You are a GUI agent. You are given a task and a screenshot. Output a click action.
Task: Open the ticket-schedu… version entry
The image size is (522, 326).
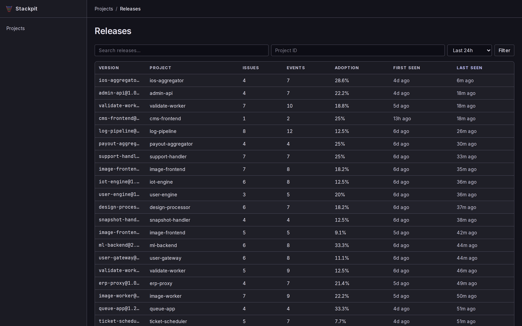119,322
